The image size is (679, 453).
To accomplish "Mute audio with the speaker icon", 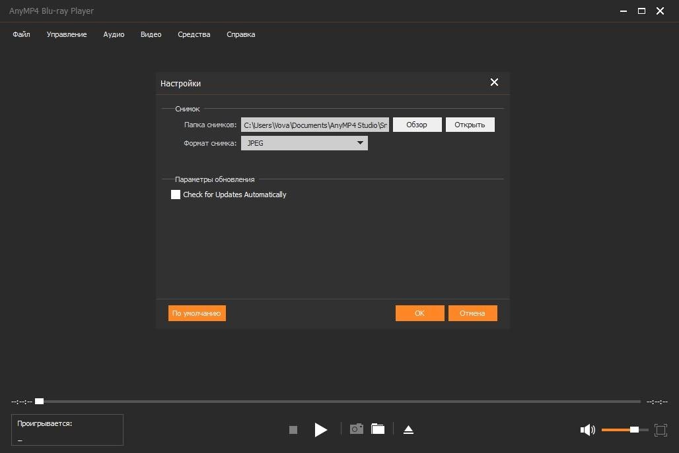I will [x=588, y=430].
